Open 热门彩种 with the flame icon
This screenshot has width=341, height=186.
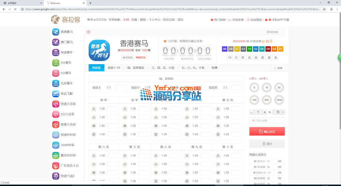point(218,20)
